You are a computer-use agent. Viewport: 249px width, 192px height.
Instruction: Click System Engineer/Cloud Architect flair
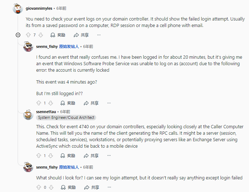coord(66,117)
